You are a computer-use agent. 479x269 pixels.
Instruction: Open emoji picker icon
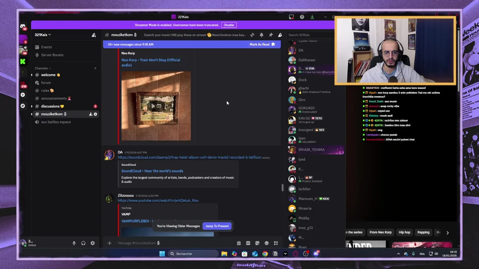pyautogui.click(x=266, y=243)
